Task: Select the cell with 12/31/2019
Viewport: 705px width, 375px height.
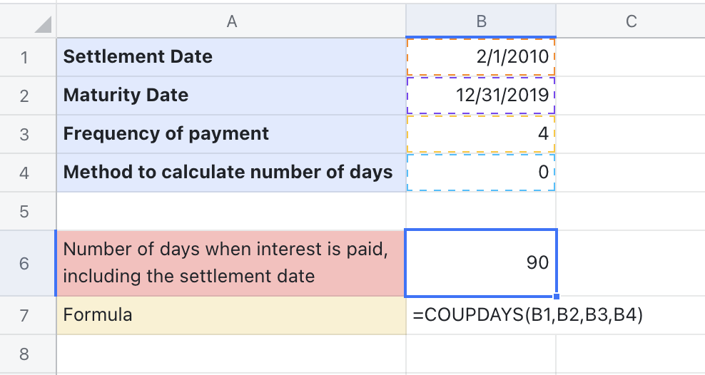Action: coord(481,96)
